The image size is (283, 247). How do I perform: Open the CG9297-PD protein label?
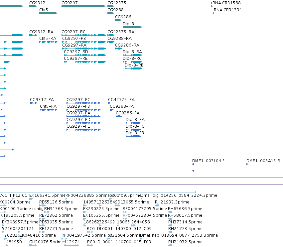click(x=78, y=120)
